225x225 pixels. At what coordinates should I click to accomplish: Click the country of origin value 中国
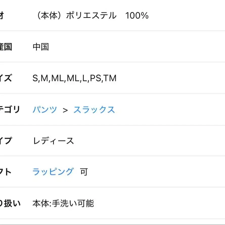click(x=41, y=46)
